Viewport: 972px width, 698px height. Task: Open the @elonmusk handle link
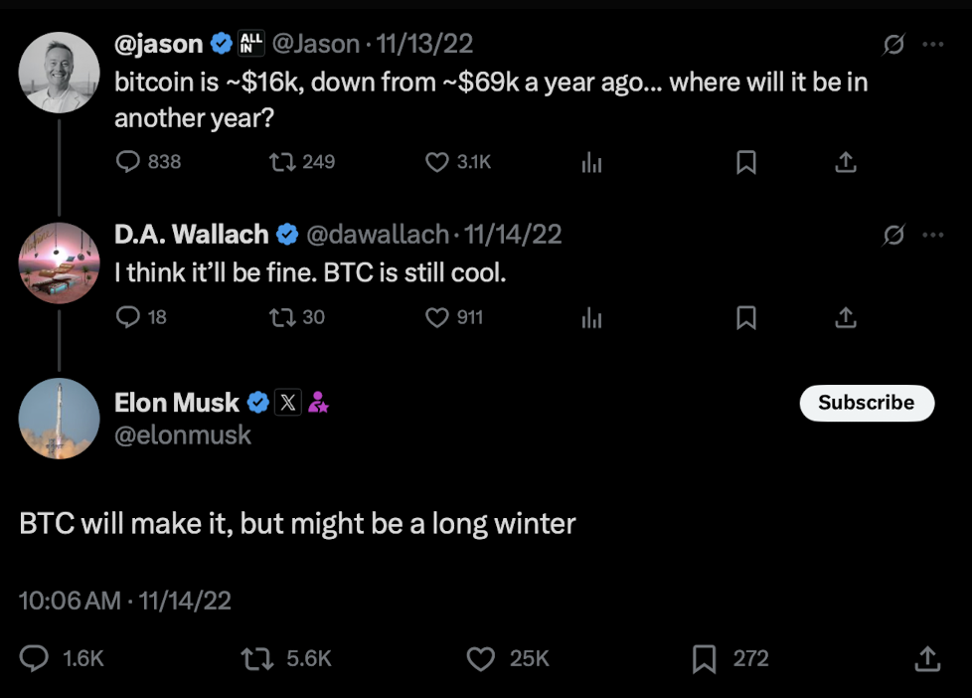tap(184, 435)
